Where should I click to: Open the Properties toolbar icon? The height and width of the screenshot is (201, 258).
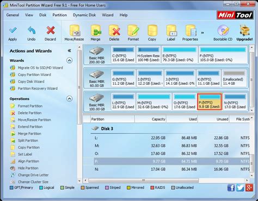point(191,30)
